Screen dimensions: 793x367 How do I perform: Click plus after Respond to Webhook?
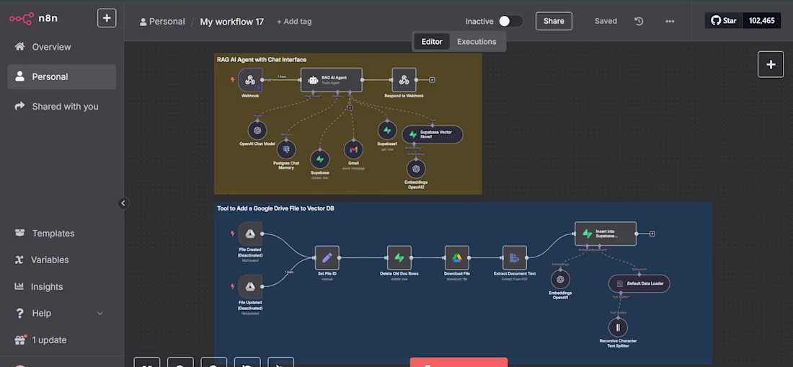pos(432,80)
